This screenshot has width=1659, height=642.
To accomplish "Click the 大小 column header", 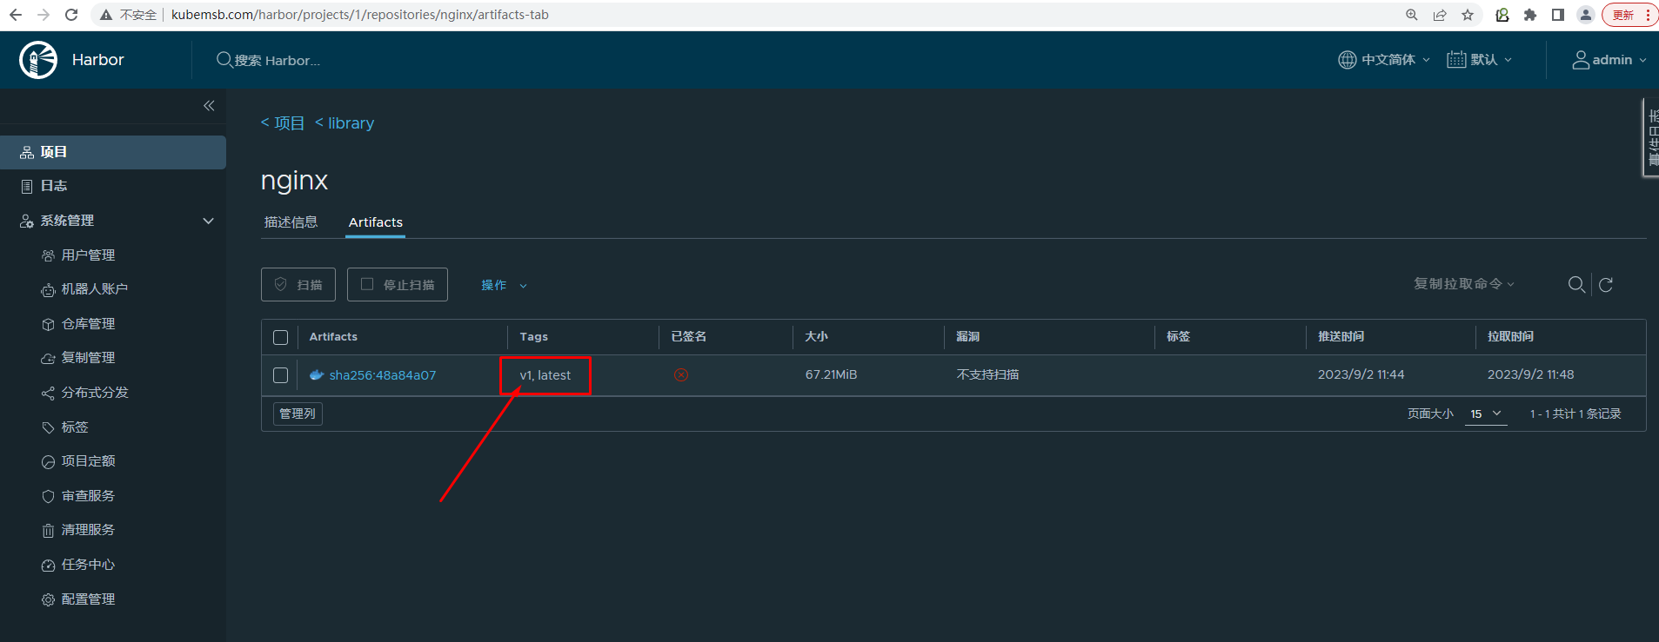I will point(816,337).
